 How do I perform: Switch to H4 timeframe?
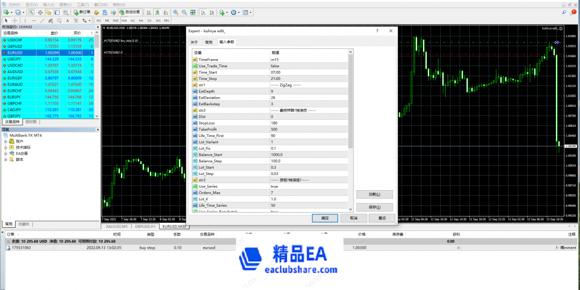(x=141, y=21)
